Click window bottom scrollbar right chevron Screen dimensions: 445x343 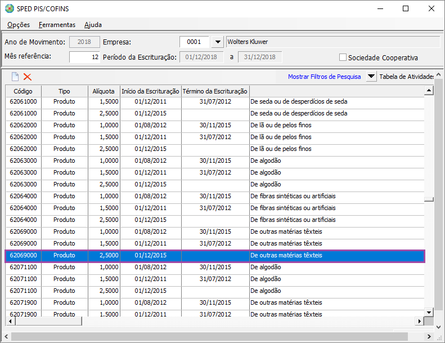[x=429, y=336]
